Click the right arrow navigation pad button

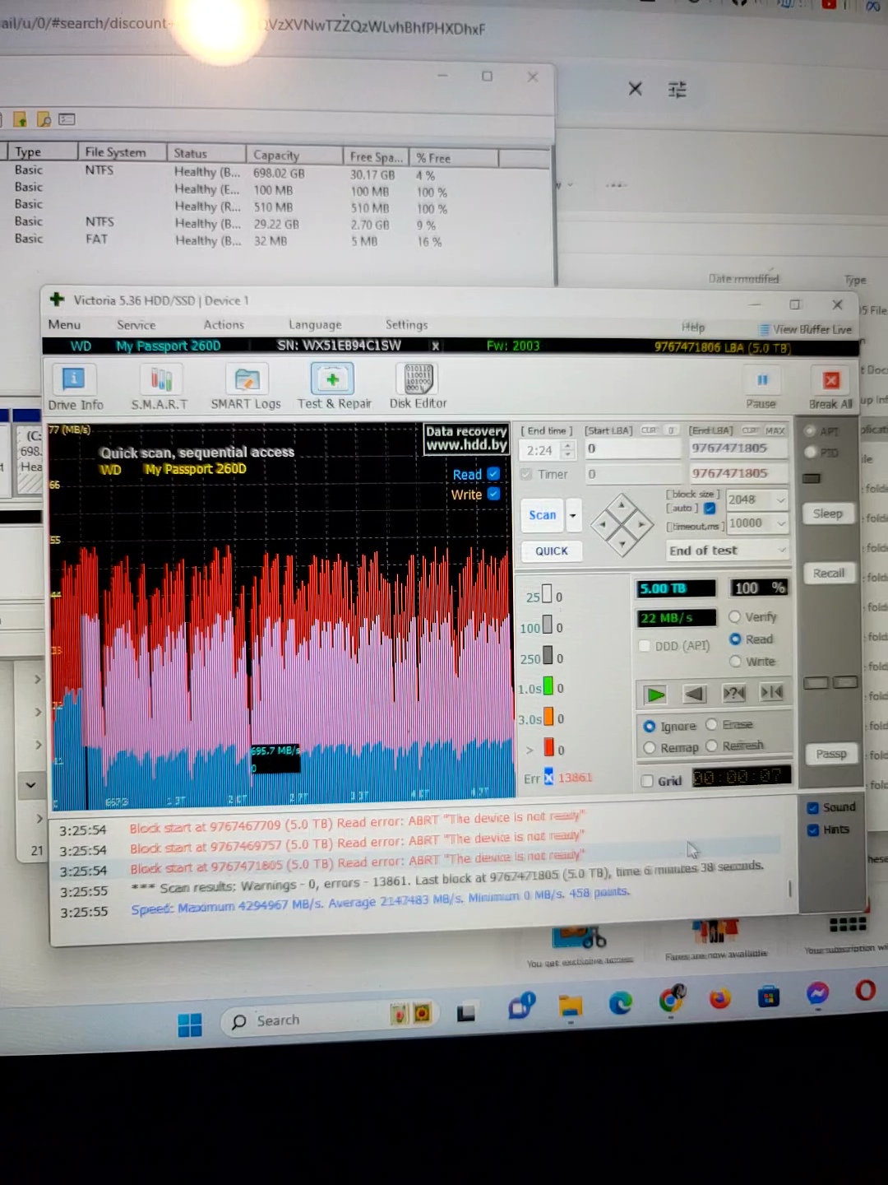[641, 524]
